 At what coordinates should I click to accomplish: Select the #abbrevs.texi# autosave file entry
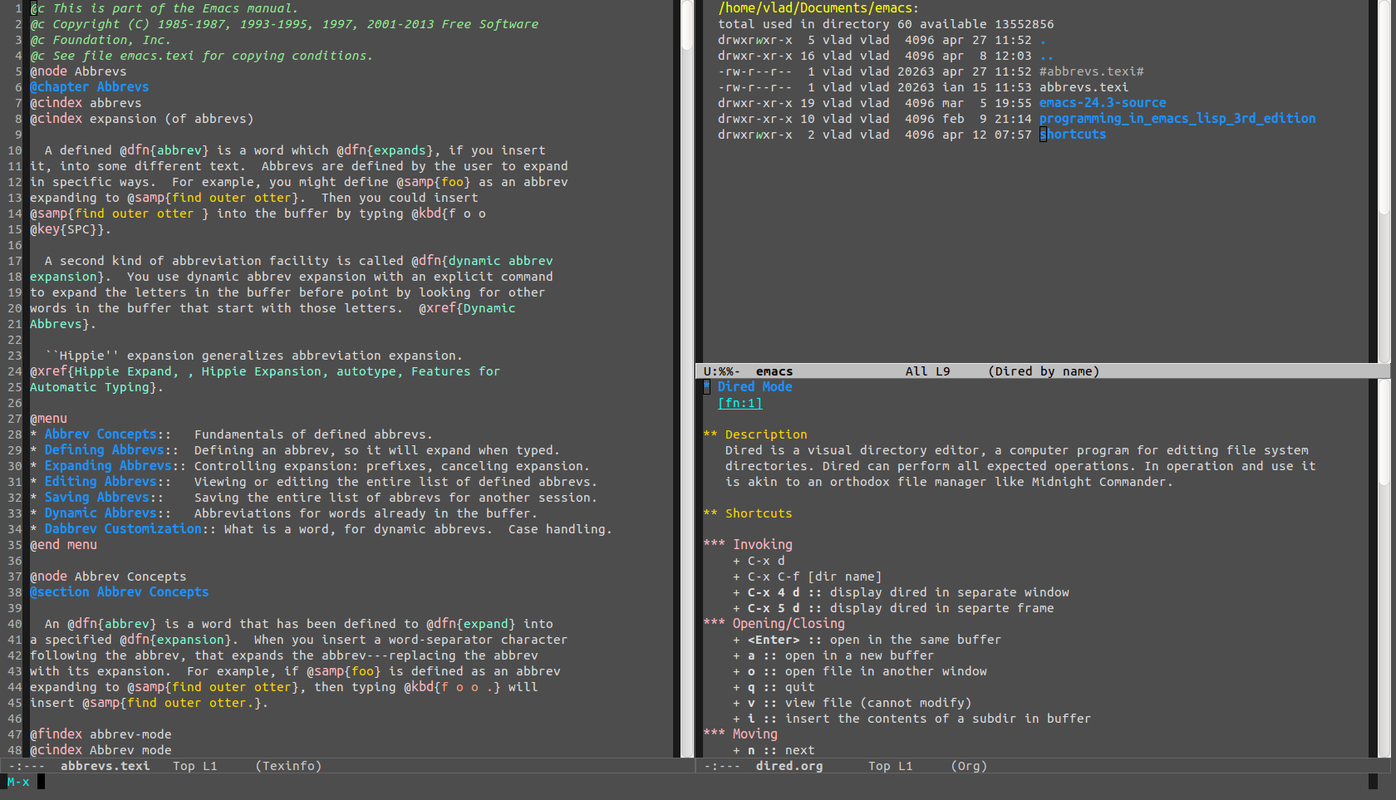(x=1091, y=71)
